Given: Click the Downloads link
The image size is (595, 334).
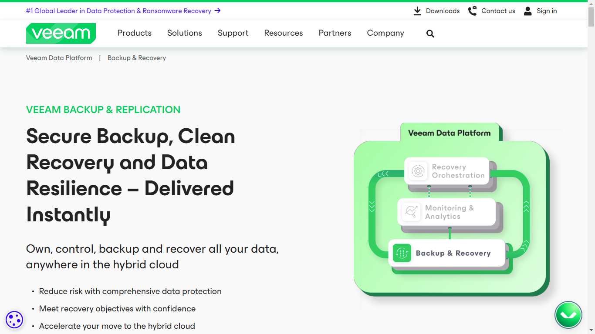Looking at the screenshot, I should [x=443, y=11].
